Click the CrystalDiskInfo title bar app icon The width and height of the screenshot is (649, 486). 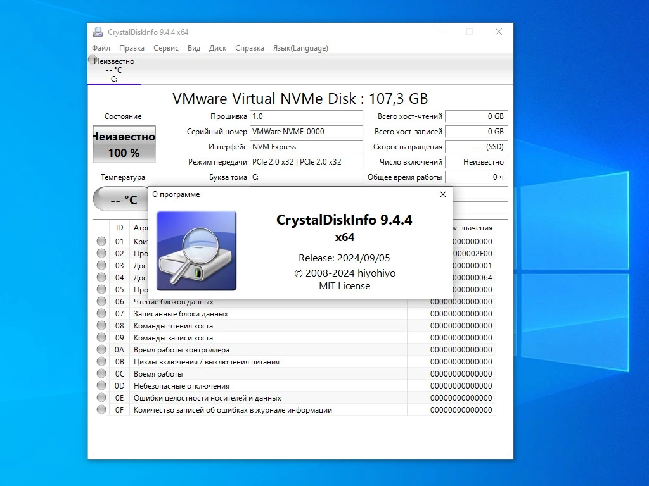coord(98,32)
